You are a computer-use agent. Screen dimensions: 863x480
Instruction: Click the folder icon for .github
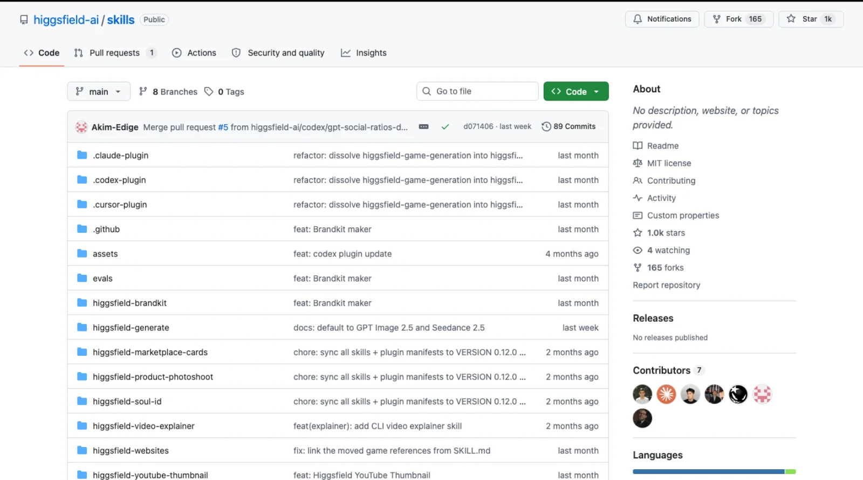coord(82,229)
